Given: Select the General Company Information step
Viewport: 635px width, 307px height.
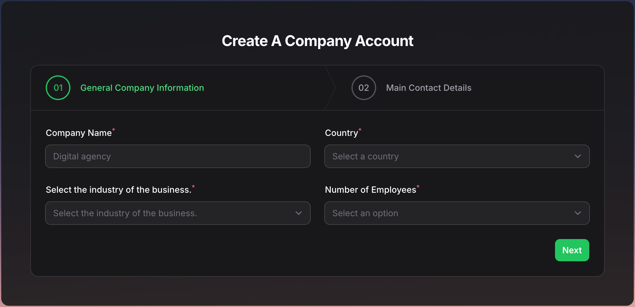Looking at the screenshot, I should coord(142,88).
